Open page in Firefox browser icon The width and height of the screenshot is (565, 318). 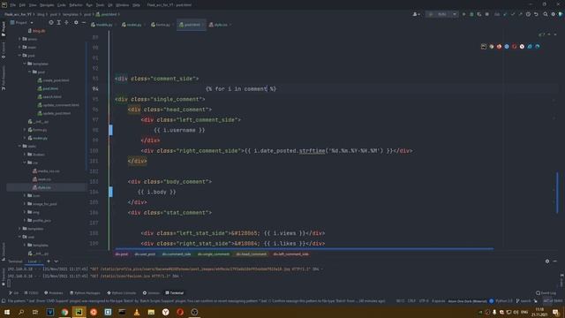[x=499, y=47]
